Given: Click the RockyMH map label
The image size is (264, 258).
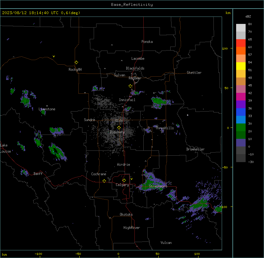Looking at the screenshot, I should (x=75, y=70).
